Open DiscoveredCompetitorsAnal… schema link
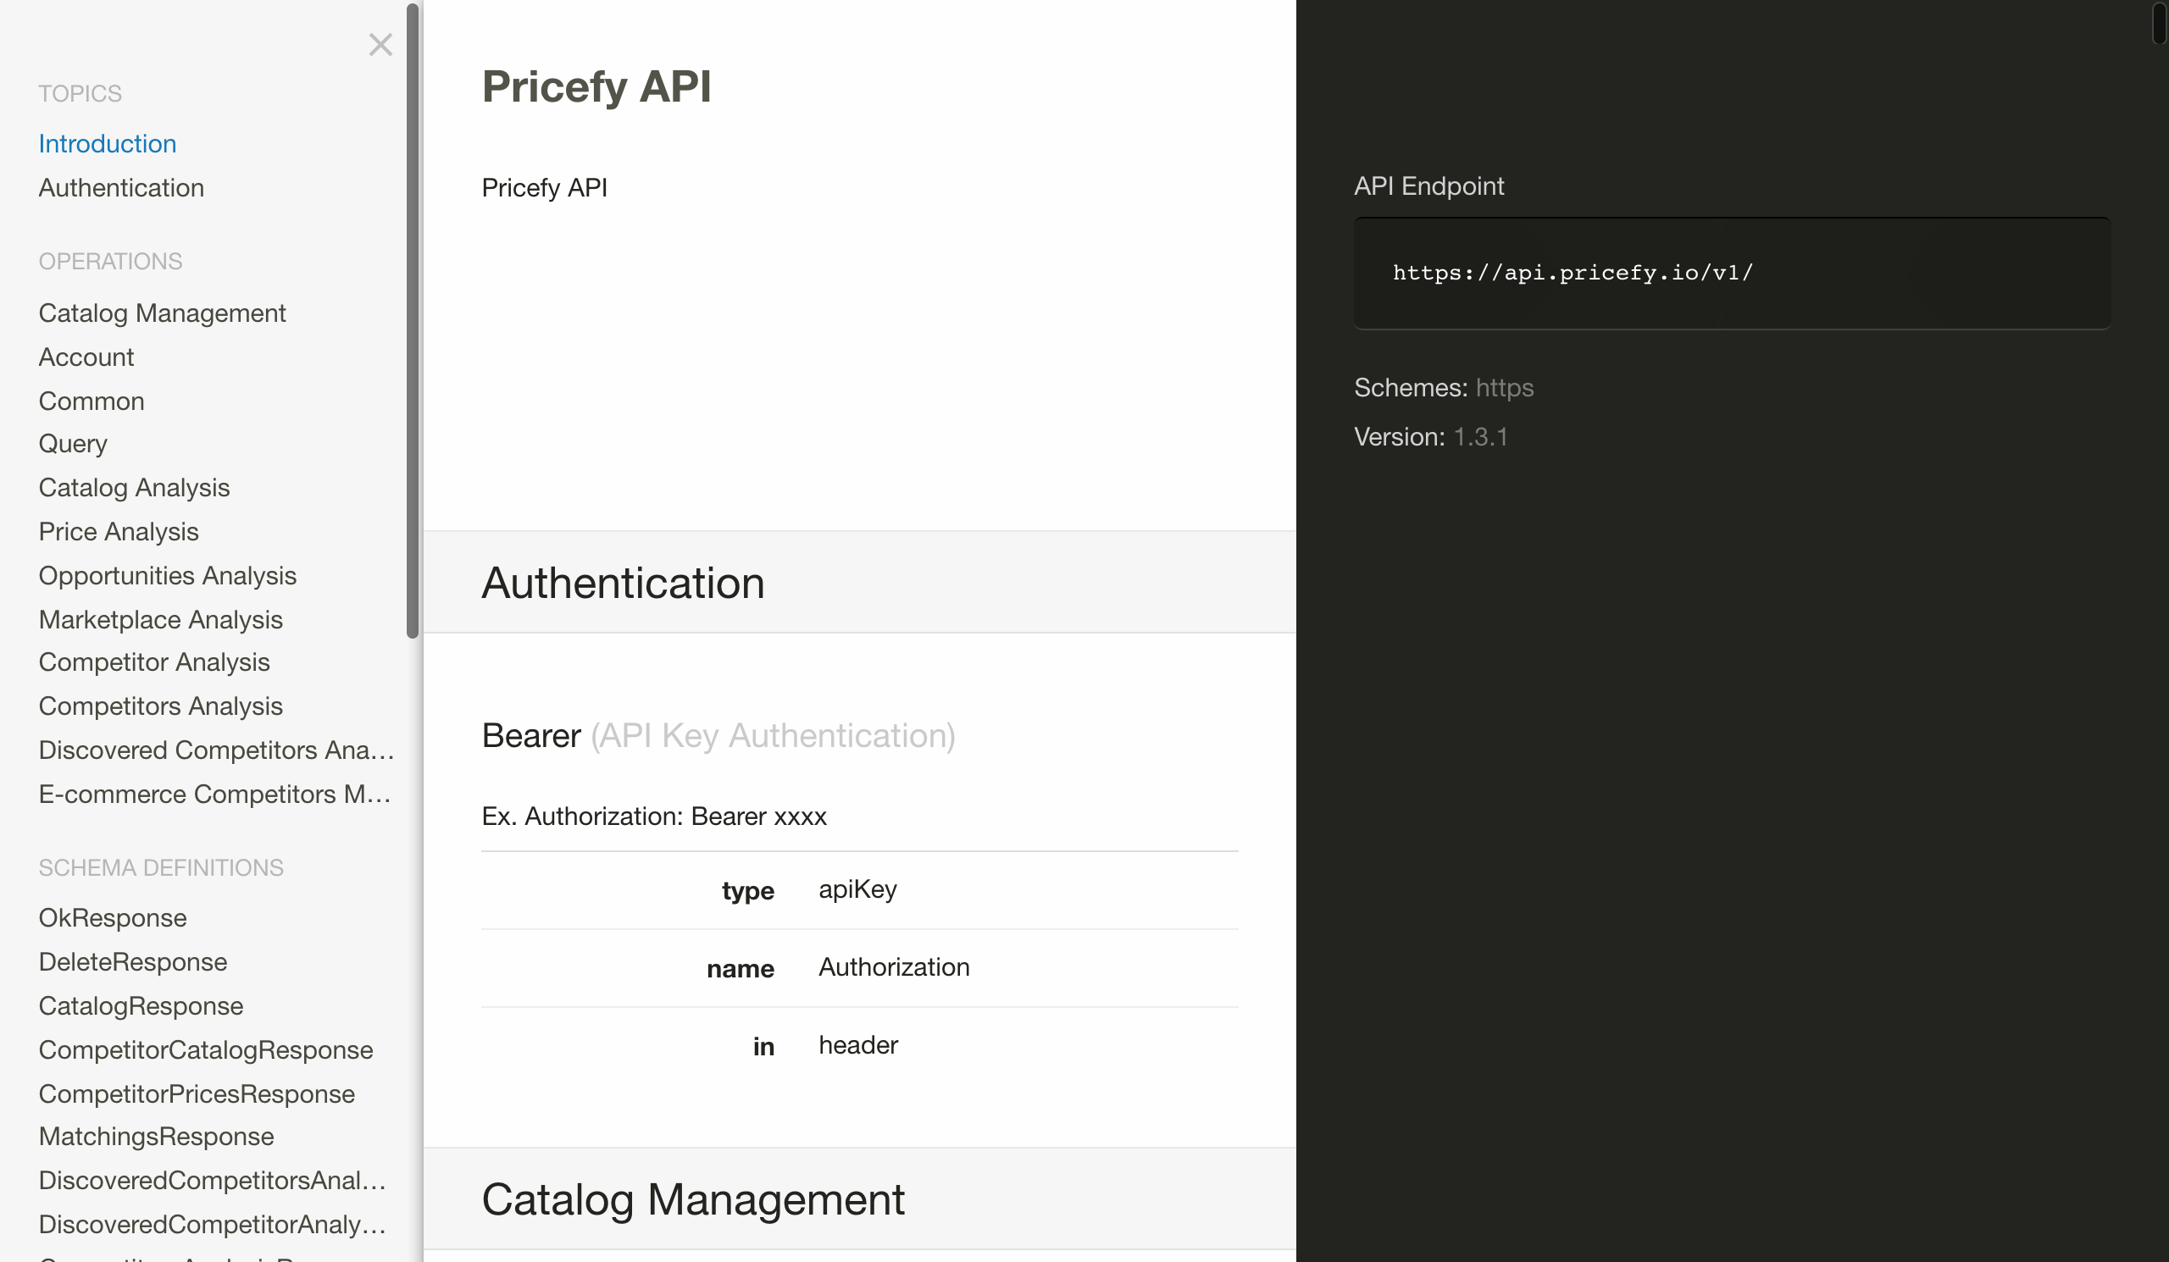The image size is (2169, 1262). 213,1181
